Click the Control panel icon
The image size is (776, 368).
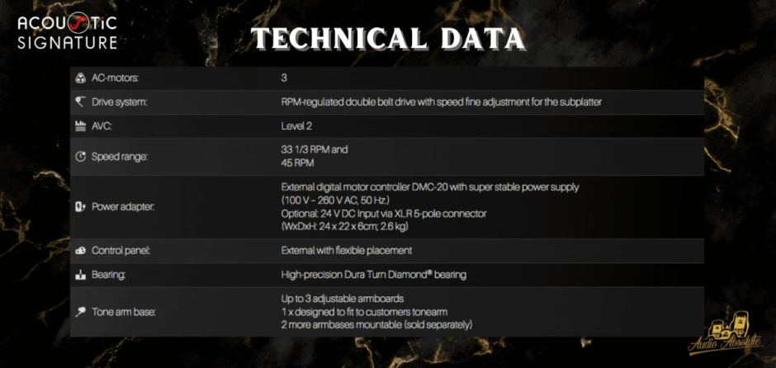pyautogui.click(x=80, y=250)
